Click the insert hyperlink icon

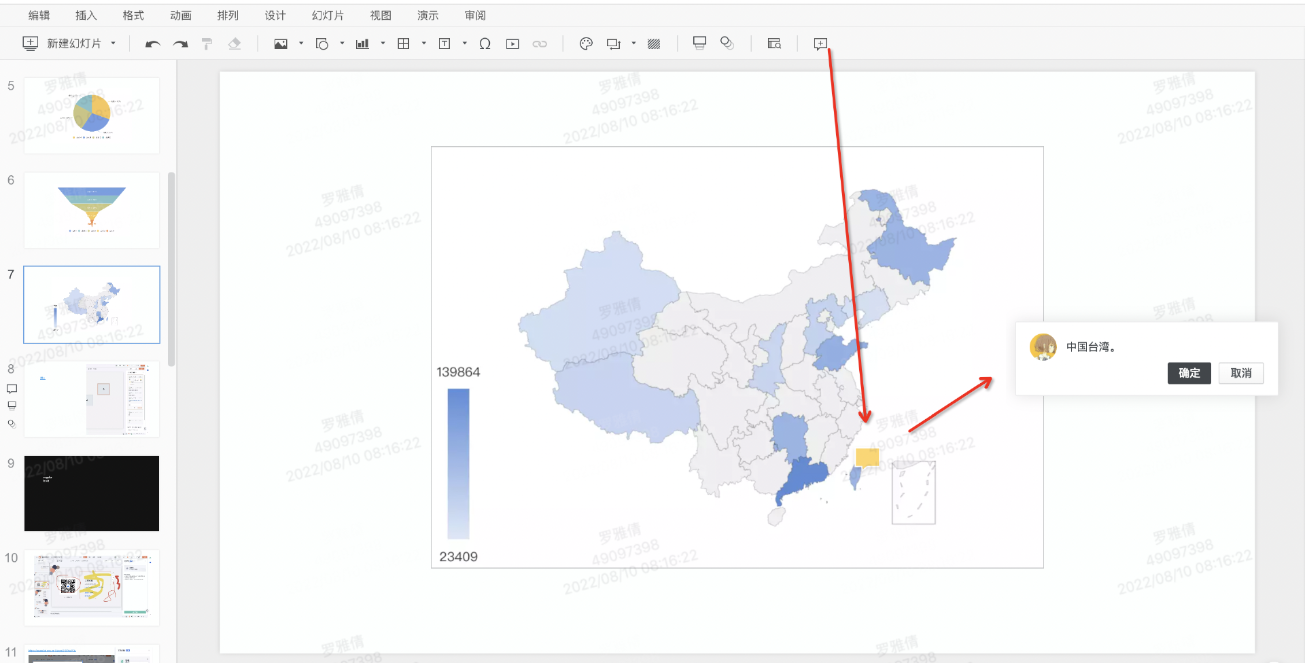click(540, 44)
